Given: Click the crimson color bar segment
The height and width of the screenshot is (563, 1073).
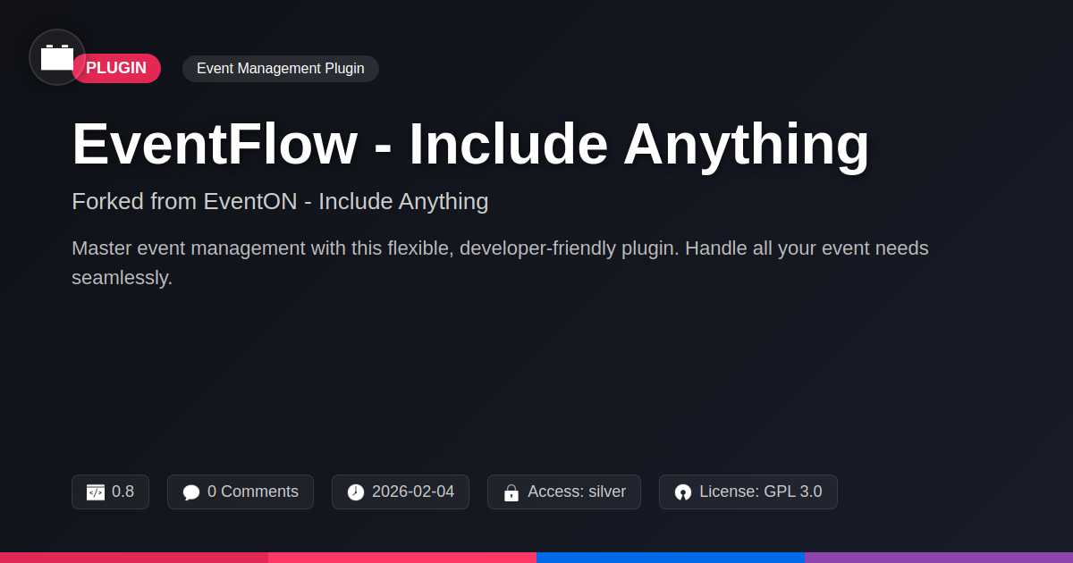Looking at the screenshot, I should point(134,557).
